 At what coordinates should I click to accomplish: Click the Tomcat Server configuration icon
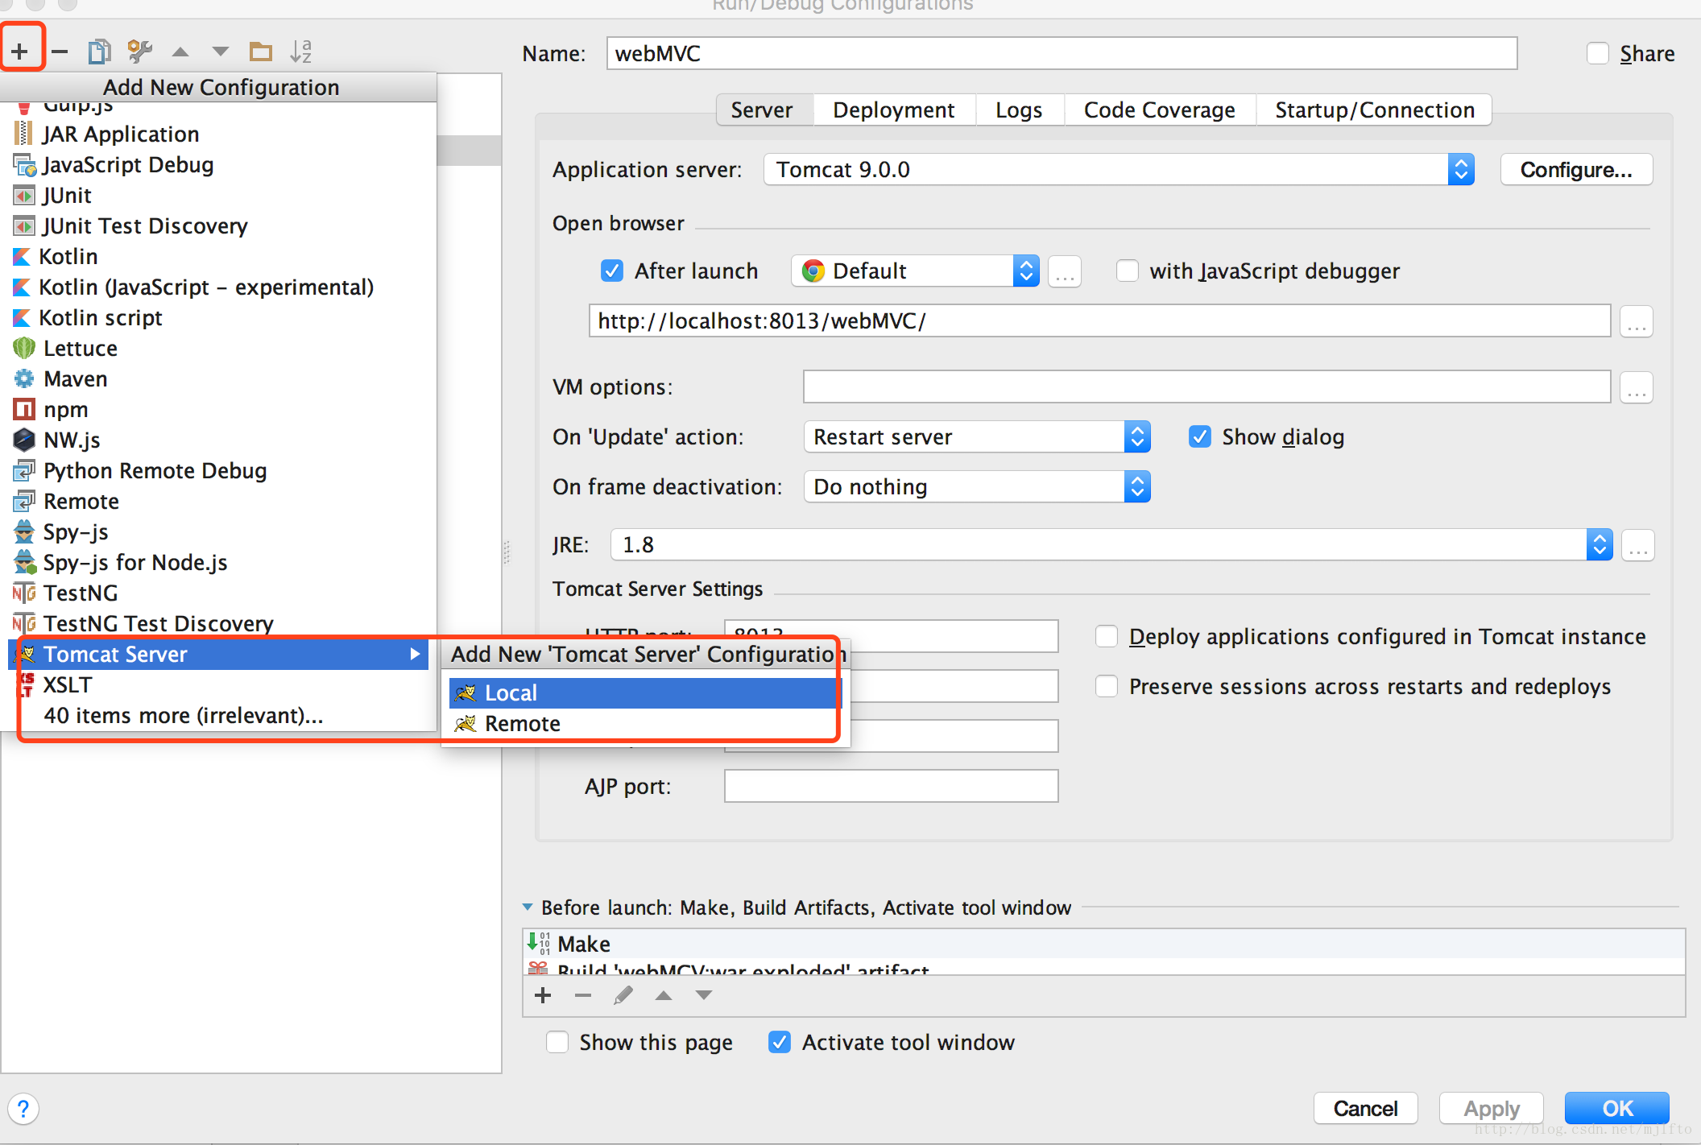(19, 653)
